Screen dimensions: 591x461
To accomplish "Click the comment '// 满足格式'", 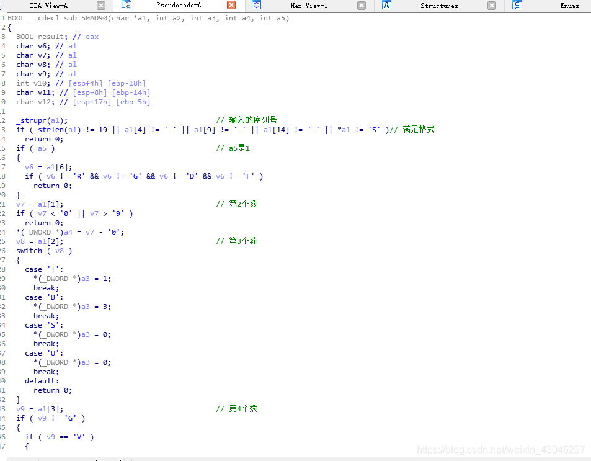I will tap(412, 130).
